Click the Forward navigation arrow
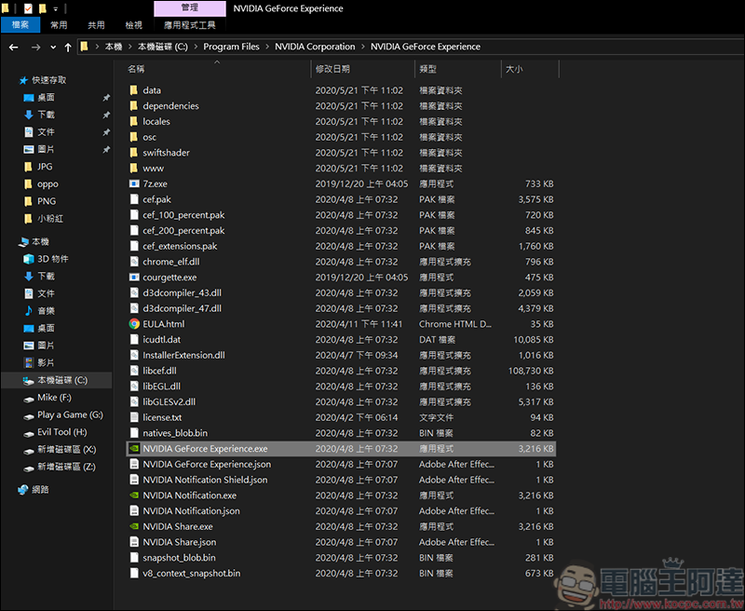 [x=35, y=48]
